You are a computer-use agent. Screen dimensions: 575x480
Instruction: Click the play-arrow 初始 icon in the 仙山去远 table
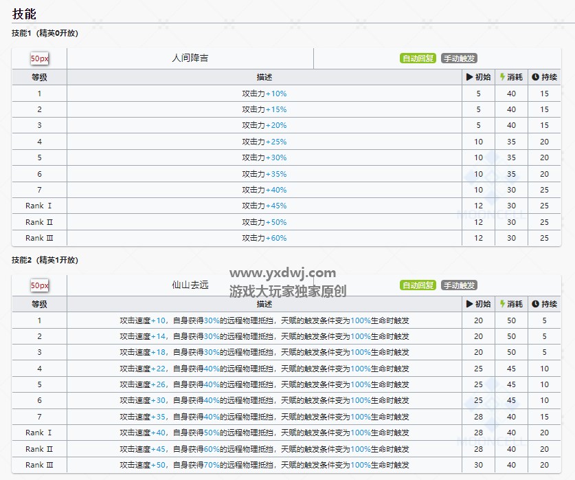470,304
